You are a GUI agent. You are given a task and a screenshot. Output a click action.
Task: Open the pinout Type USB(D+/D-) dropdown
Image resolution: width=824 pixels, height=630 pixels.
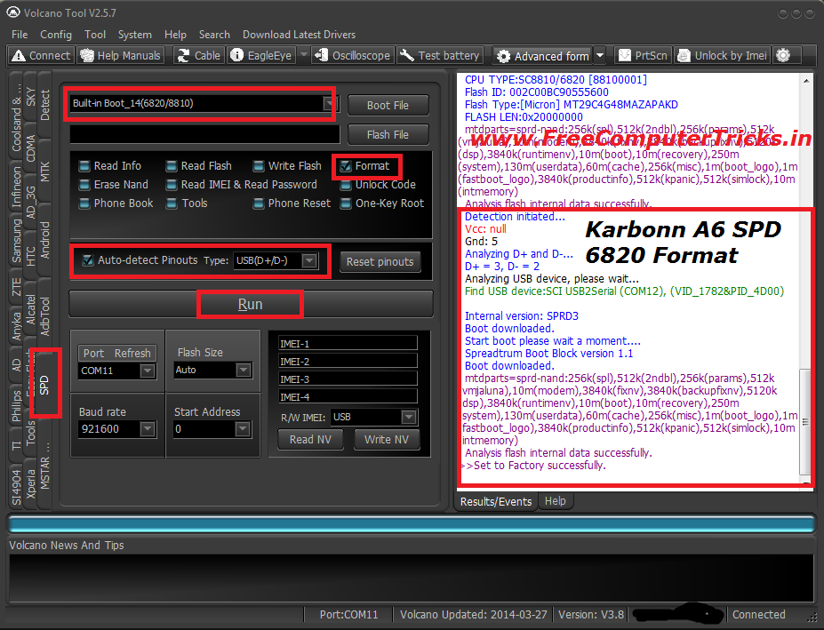(310, 260)
